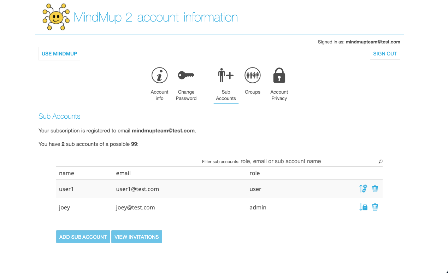Focus the filter sub accounts field

(x=306, y=161)
